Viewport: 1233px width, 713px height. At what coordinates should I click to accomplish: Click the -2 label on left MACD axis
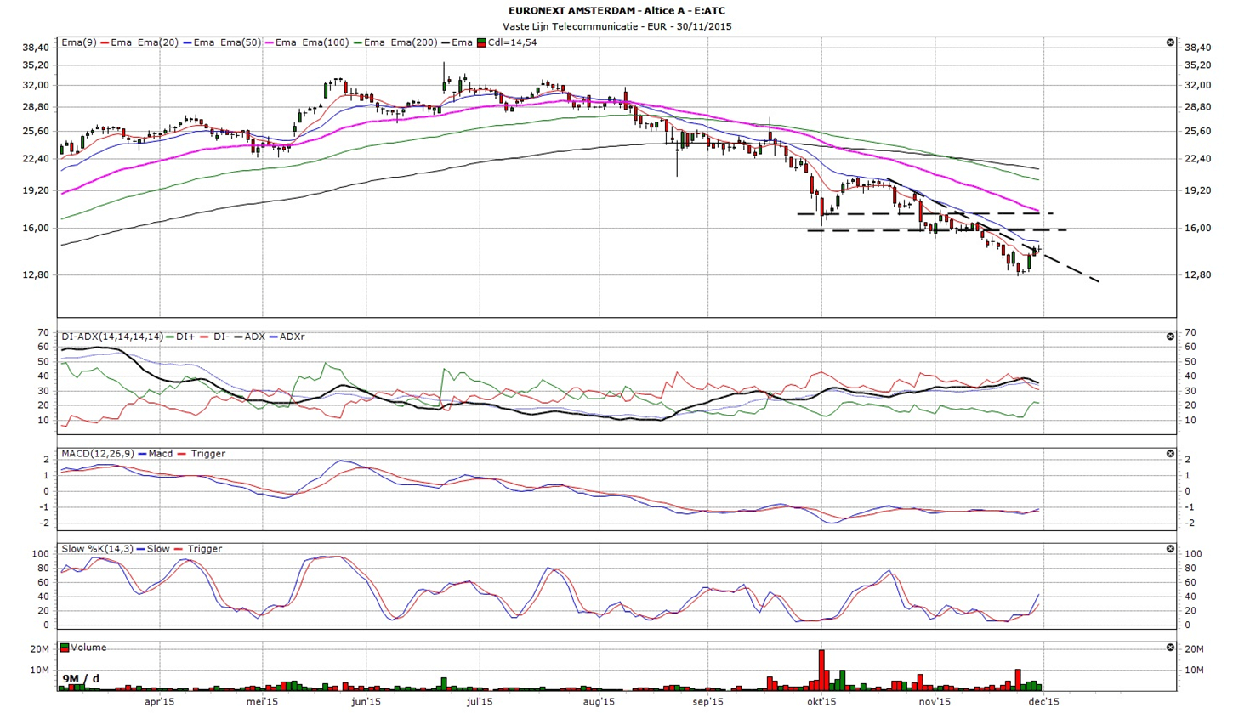click(x=43, y=523)
